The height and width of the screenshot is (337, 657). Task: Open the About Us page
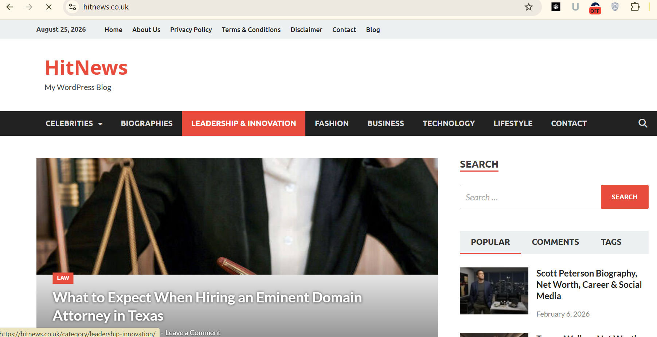point(146,30)
